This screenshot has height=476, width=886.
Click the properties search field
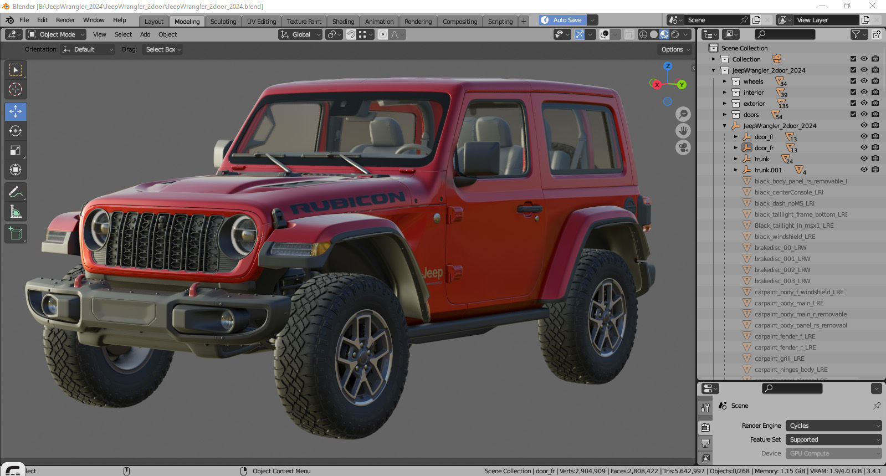pos(792,388)
